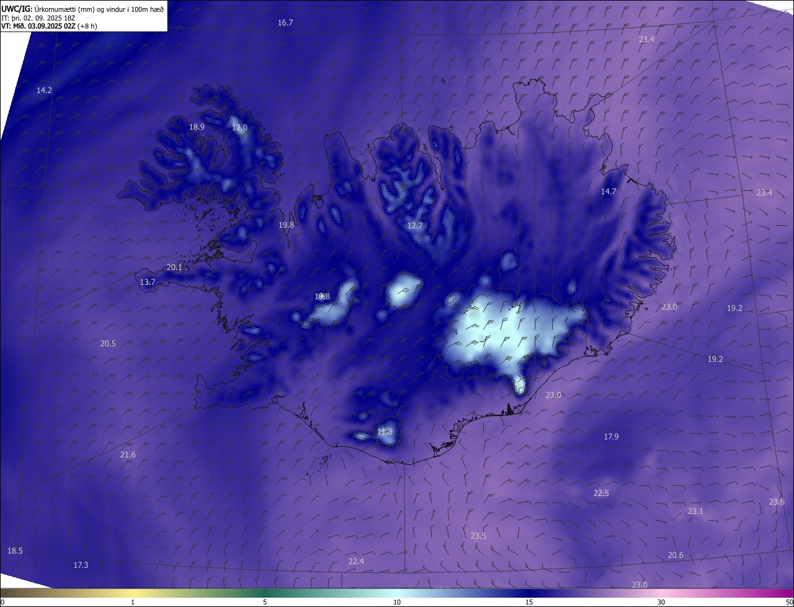Click the 12.7 value on the map
The width and height of the screenshot is (794, 607).
coord(415,225)
